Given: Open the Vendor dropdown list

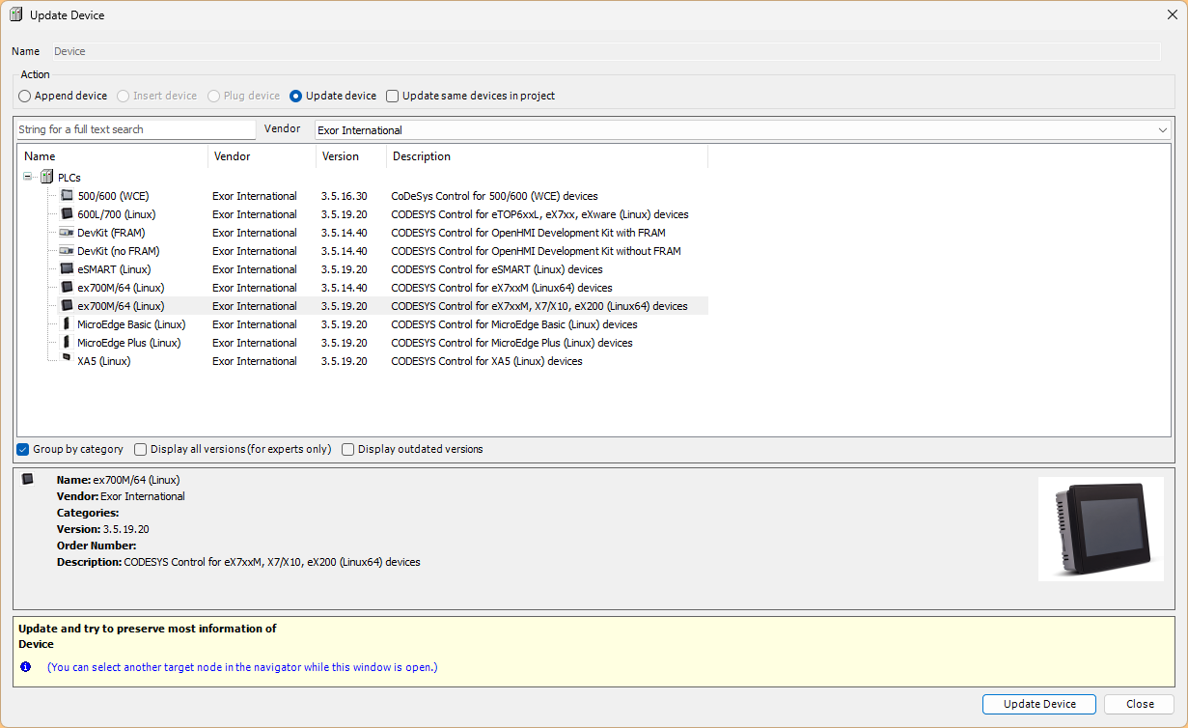Looking at the screenshot, I should [x=1162, y=130].
